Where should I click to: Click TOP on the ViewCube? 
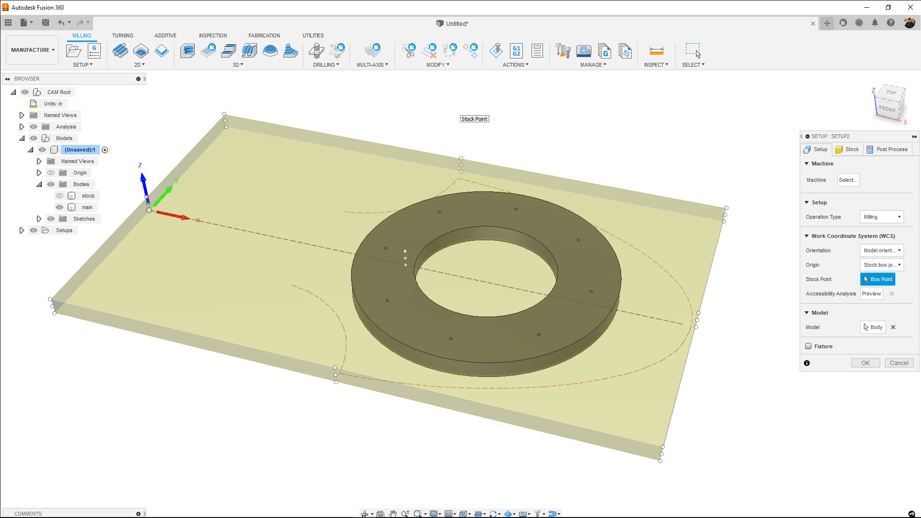pos(891,93)
